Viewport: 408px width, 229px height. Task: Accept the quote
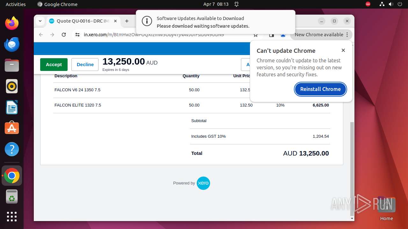pos(54,64)
